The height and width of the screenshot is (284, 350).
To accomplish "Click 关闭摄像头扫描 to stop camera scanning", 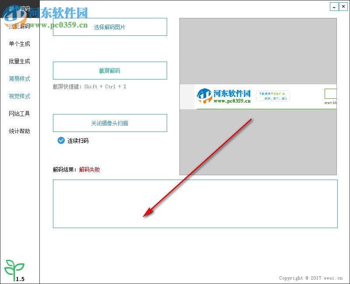I will (110, 123).
